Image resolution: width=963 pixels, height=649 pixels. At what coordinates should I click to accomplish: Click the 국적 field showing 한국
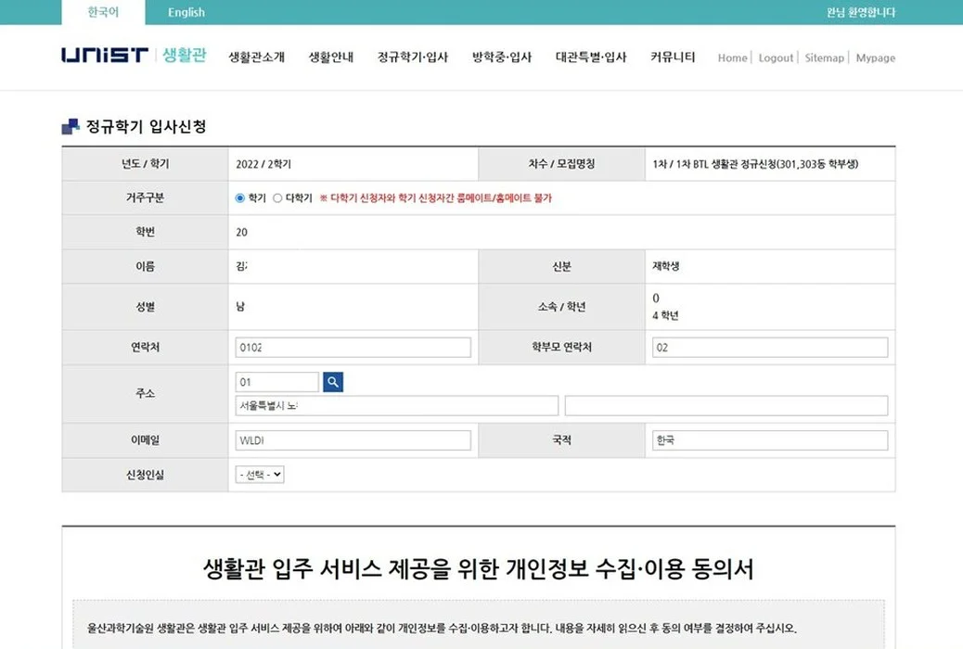click(770, 440)
